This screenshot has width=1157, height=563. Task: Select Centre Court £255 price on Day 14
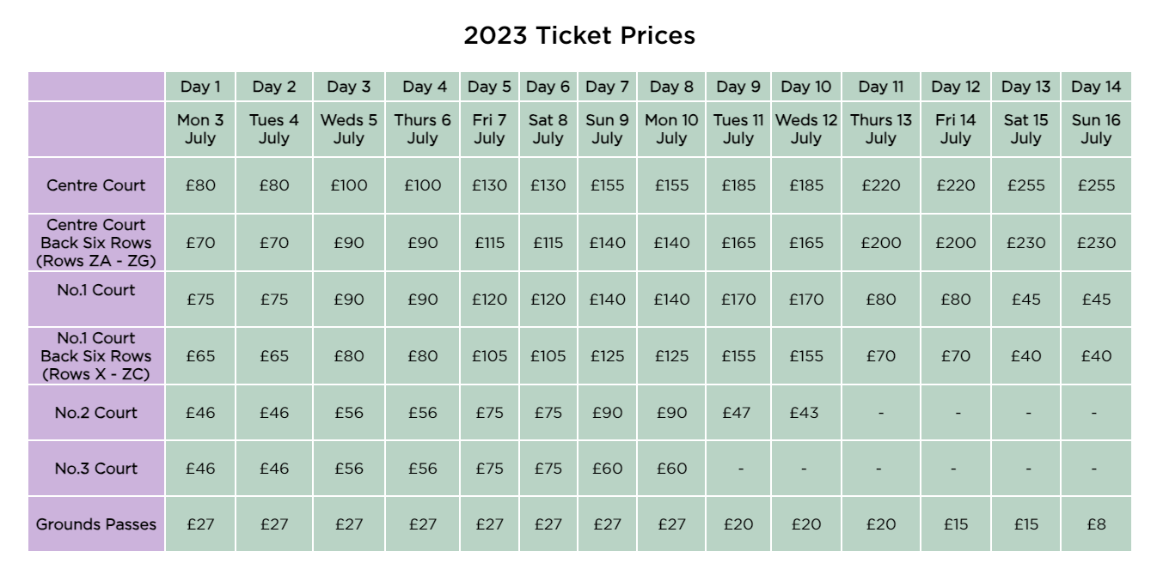[x=1096, y=185]
